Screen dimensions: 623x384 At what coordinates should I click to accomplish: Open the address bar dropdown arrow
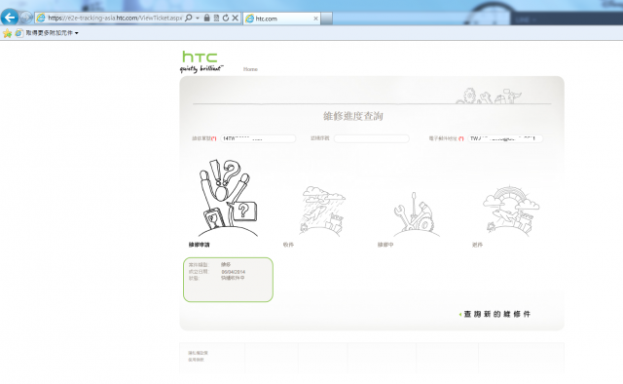pyautogui.click(x=198, y=19)
